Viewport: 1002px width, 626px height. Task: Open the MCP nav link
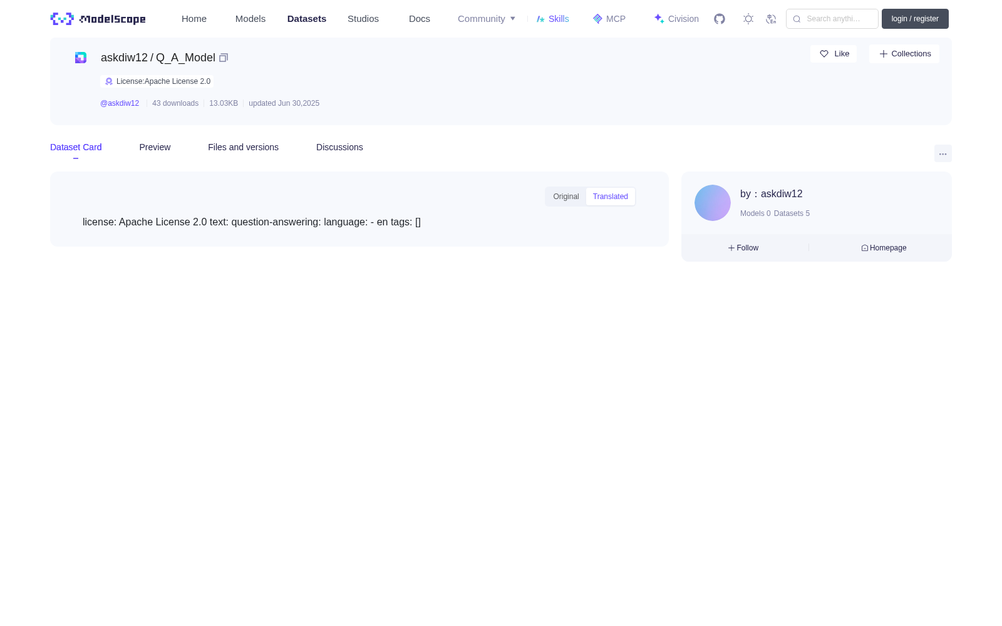click(x=609, y=19)
